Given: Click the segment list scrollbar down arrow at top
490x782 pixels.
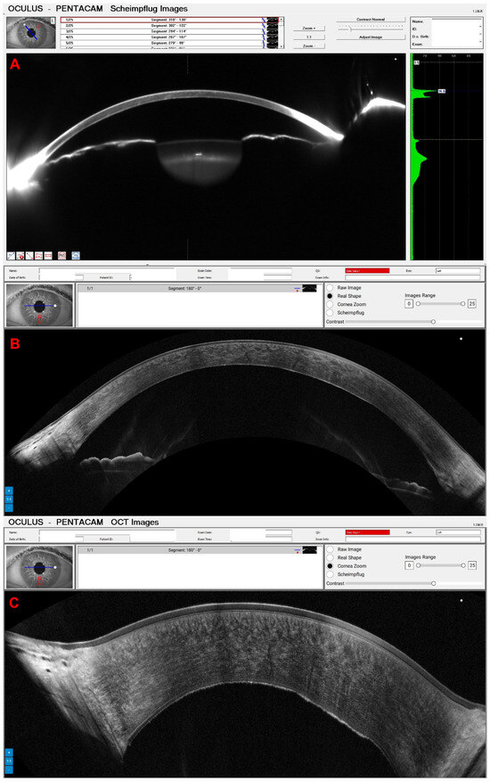Looking at the screenshot, I should tap(282, 45).
